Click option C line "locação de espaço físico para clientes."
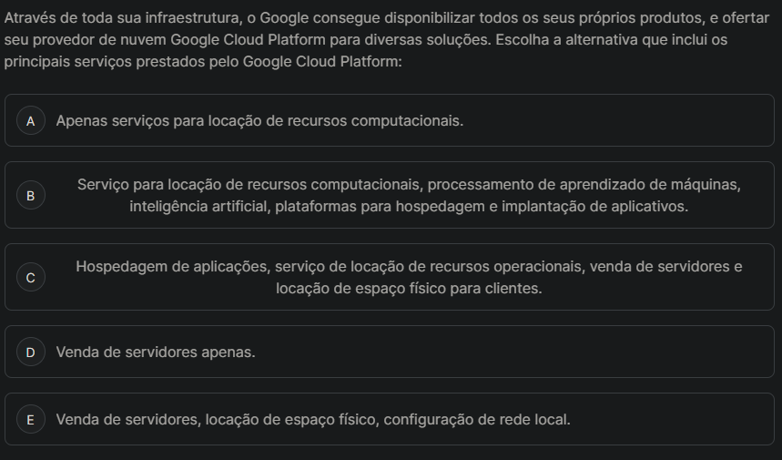The height and width of the screenshot is (460, 782). tap(409, 289)
